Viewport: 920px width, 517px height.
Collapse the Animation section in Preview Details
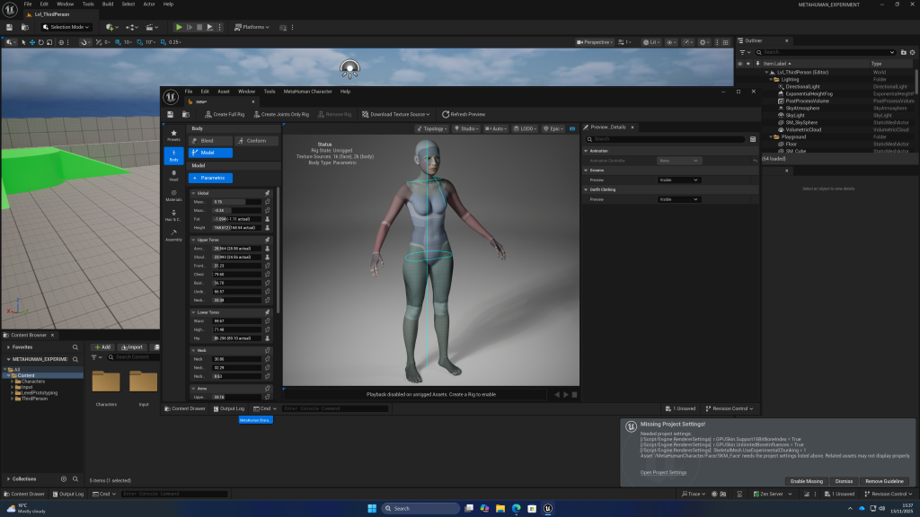point(586,151)
